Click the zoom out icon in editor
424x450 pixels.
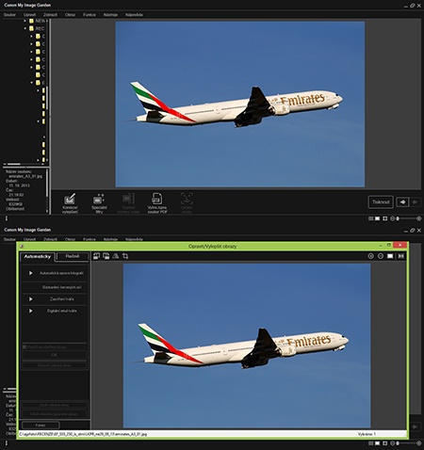[381, 256]
